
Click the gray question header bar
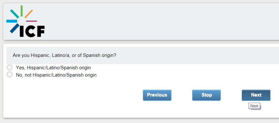(143, 55)
